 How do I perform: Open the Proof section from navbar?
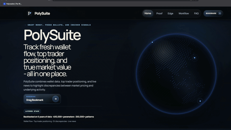(159, 13)
